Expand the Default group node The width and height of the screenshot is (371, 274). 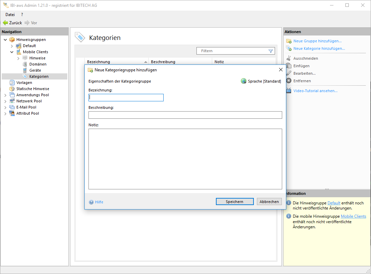[12, 46]
